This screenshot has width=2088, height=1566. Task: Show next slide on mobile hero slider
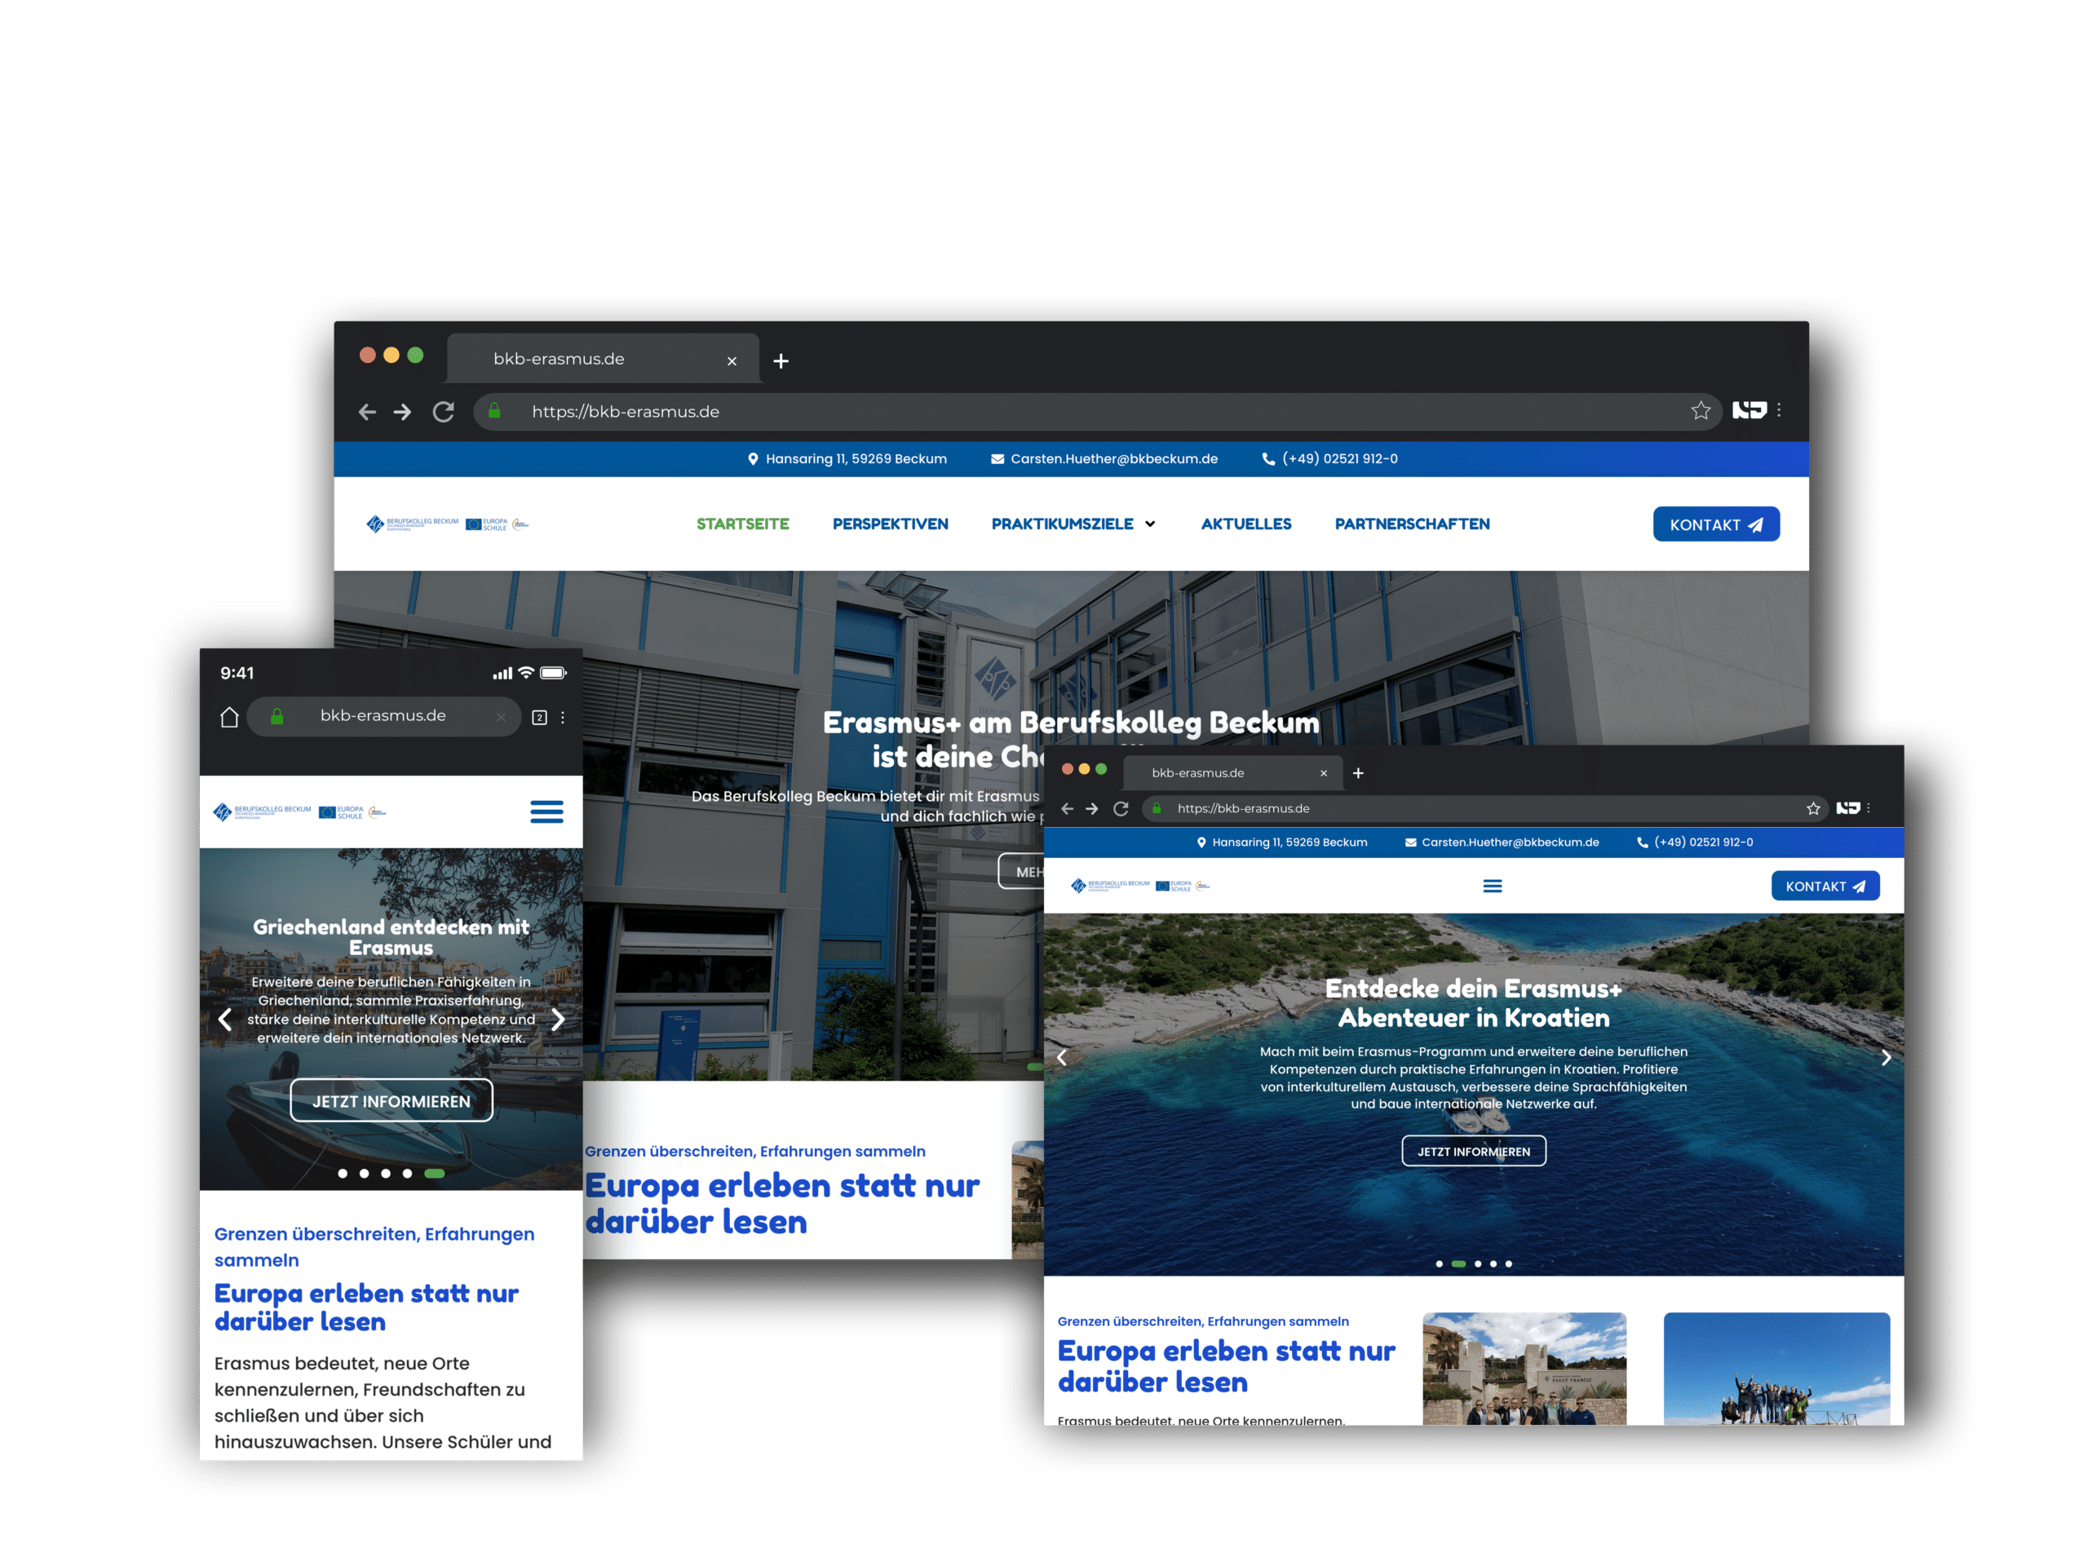558,1020
